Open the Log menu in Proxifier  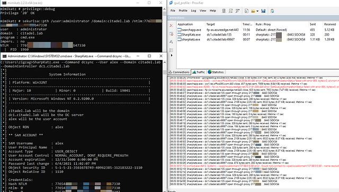coord(193,11)
